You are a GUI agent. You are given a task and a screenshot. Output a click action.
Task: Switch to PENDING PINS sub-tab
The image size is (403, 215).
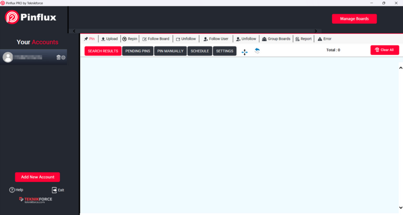click(x=138, y=51)
